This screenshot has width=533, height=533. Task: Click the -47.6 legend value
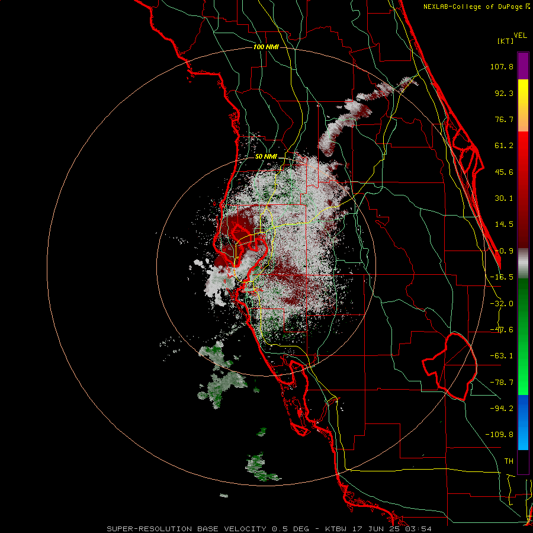pyautogui.click(x=502, y=330)
